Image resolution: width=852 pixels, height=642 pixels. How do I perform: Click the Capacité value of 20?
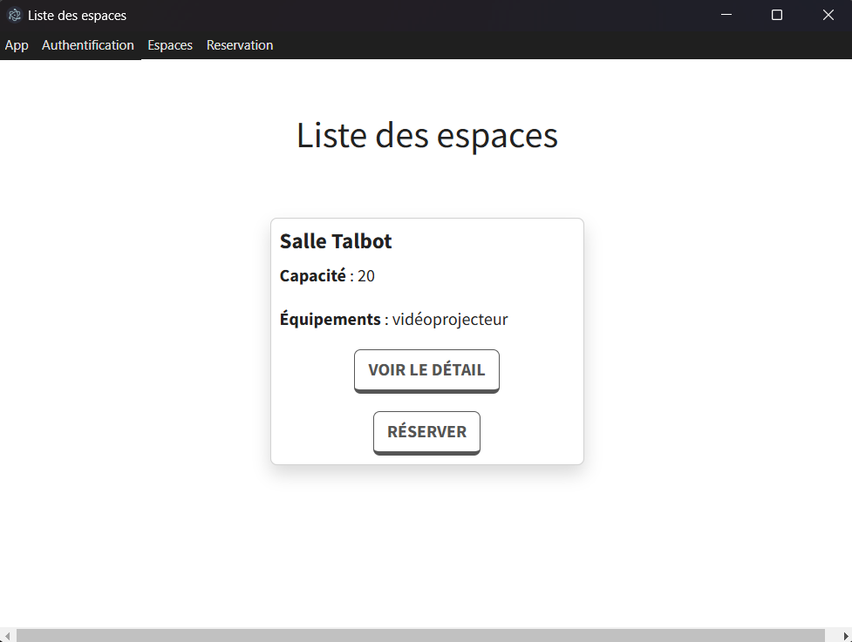pyautogui.click(x=366, y=276)
